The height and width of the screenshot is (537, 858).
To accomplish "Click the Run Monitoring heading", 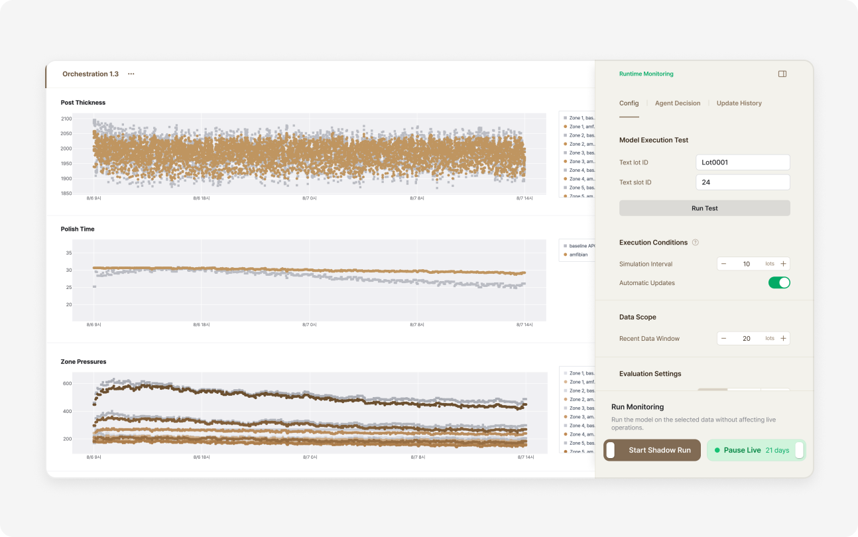I will click(637, 407).
